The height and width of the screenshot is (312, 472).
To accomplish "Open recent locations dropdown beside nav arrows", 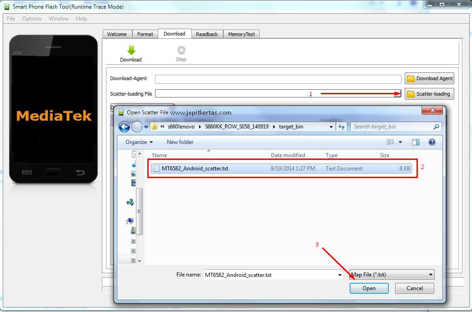I will click(146, 127).
